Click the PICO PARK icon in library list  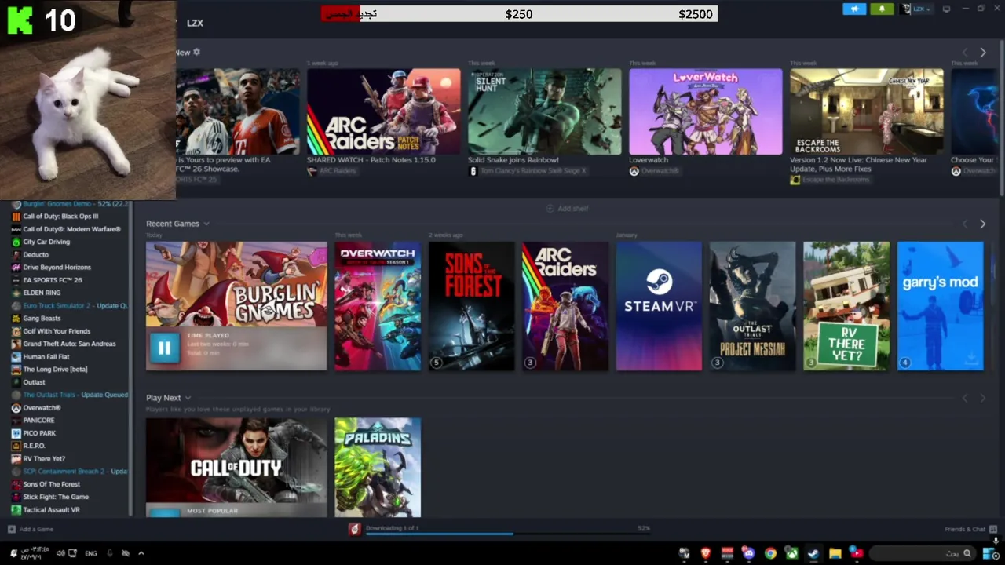point(16,433)
